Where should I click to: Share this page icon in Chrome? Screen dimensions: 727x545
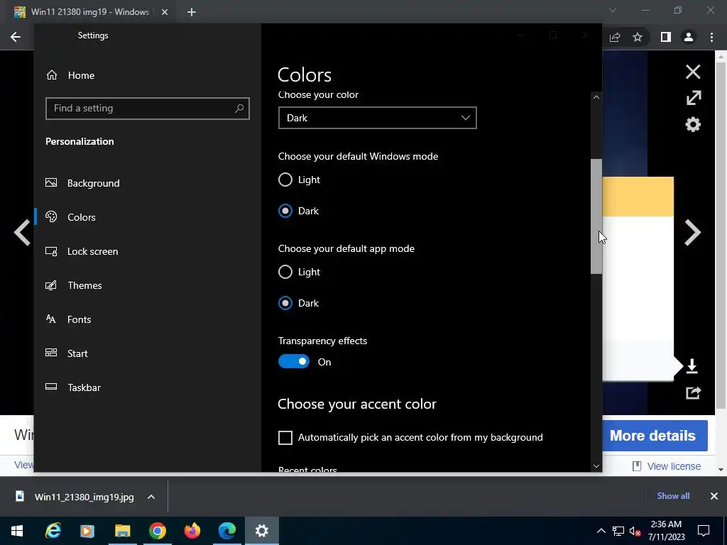click(x=615, y=37)
